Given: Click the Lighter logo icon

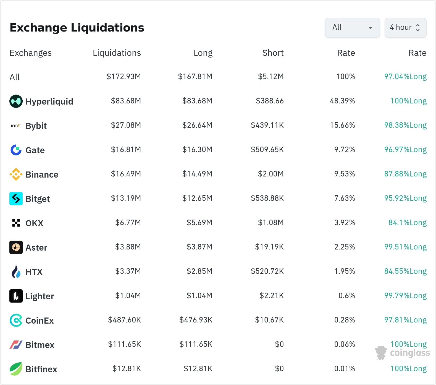Looking at the screenshot, I should pos(16,296).
